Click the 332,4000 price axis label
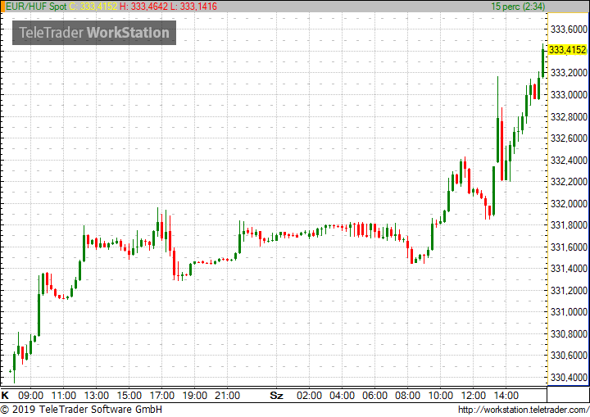590x417 pixels. [x=569, y=161]
